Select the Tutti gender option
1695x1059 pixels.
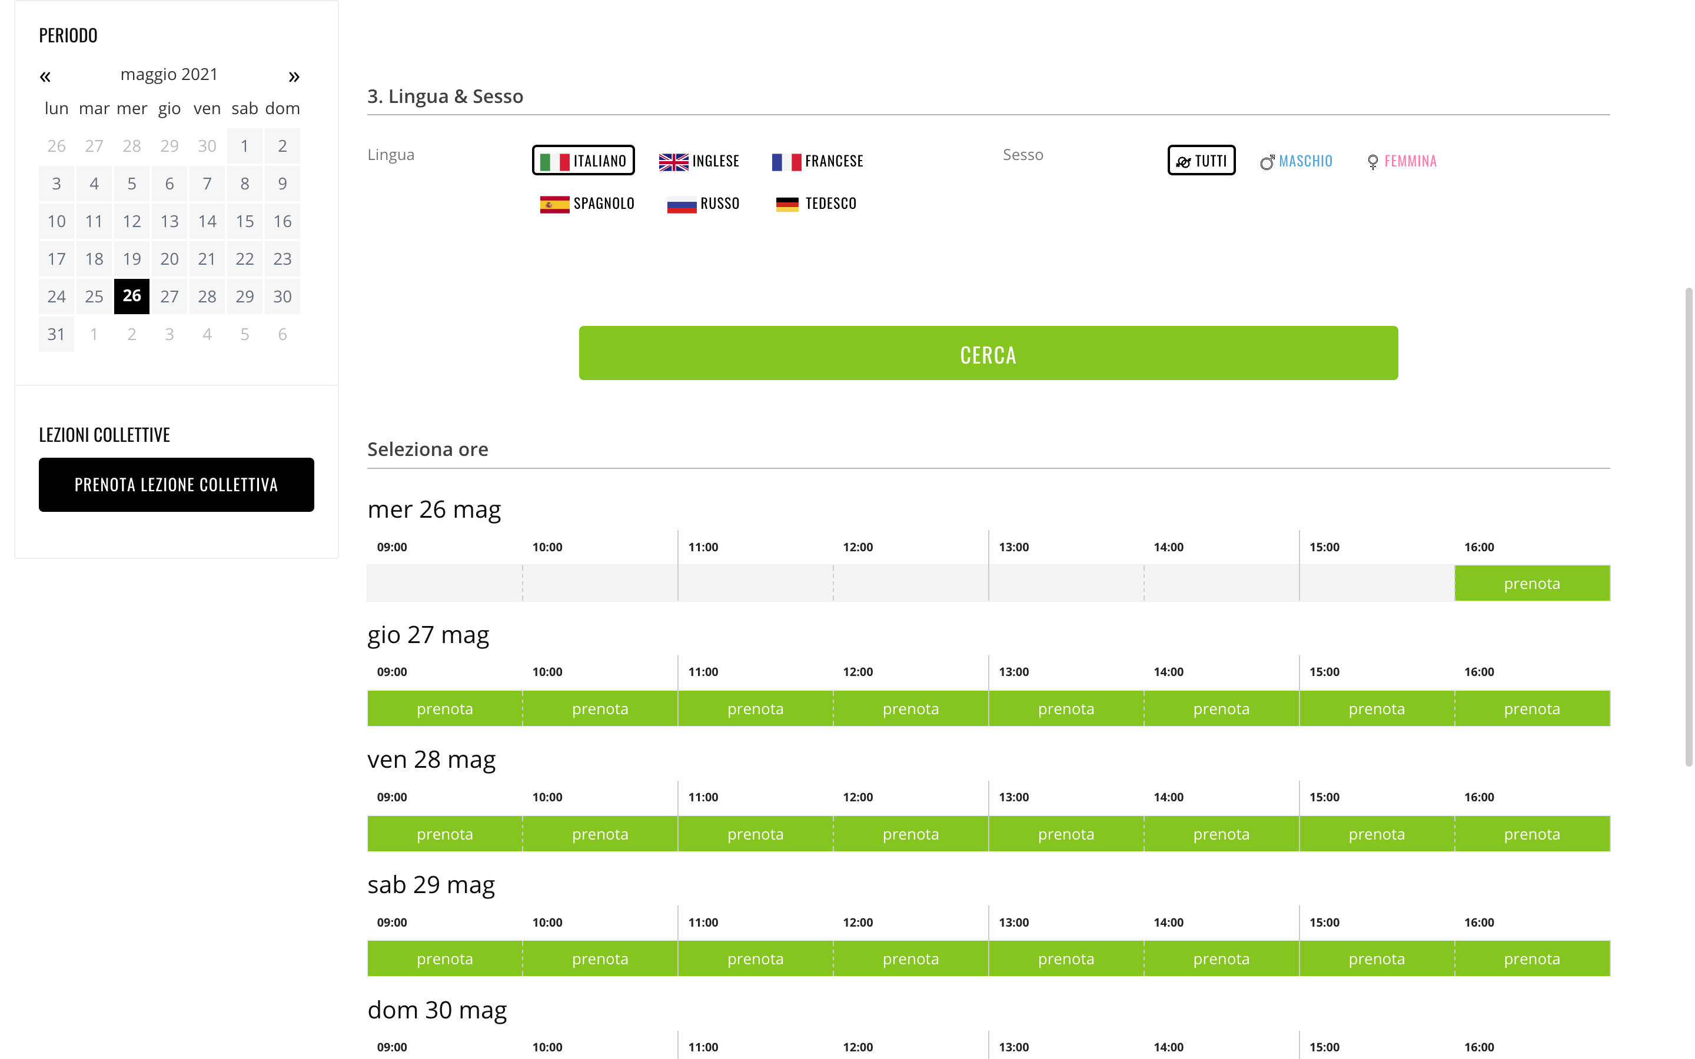pos(1201,161)
